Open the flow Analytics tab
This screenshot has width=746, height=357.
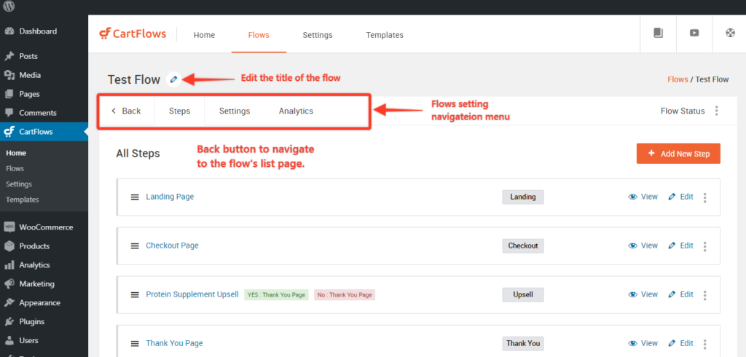(296, 111)
